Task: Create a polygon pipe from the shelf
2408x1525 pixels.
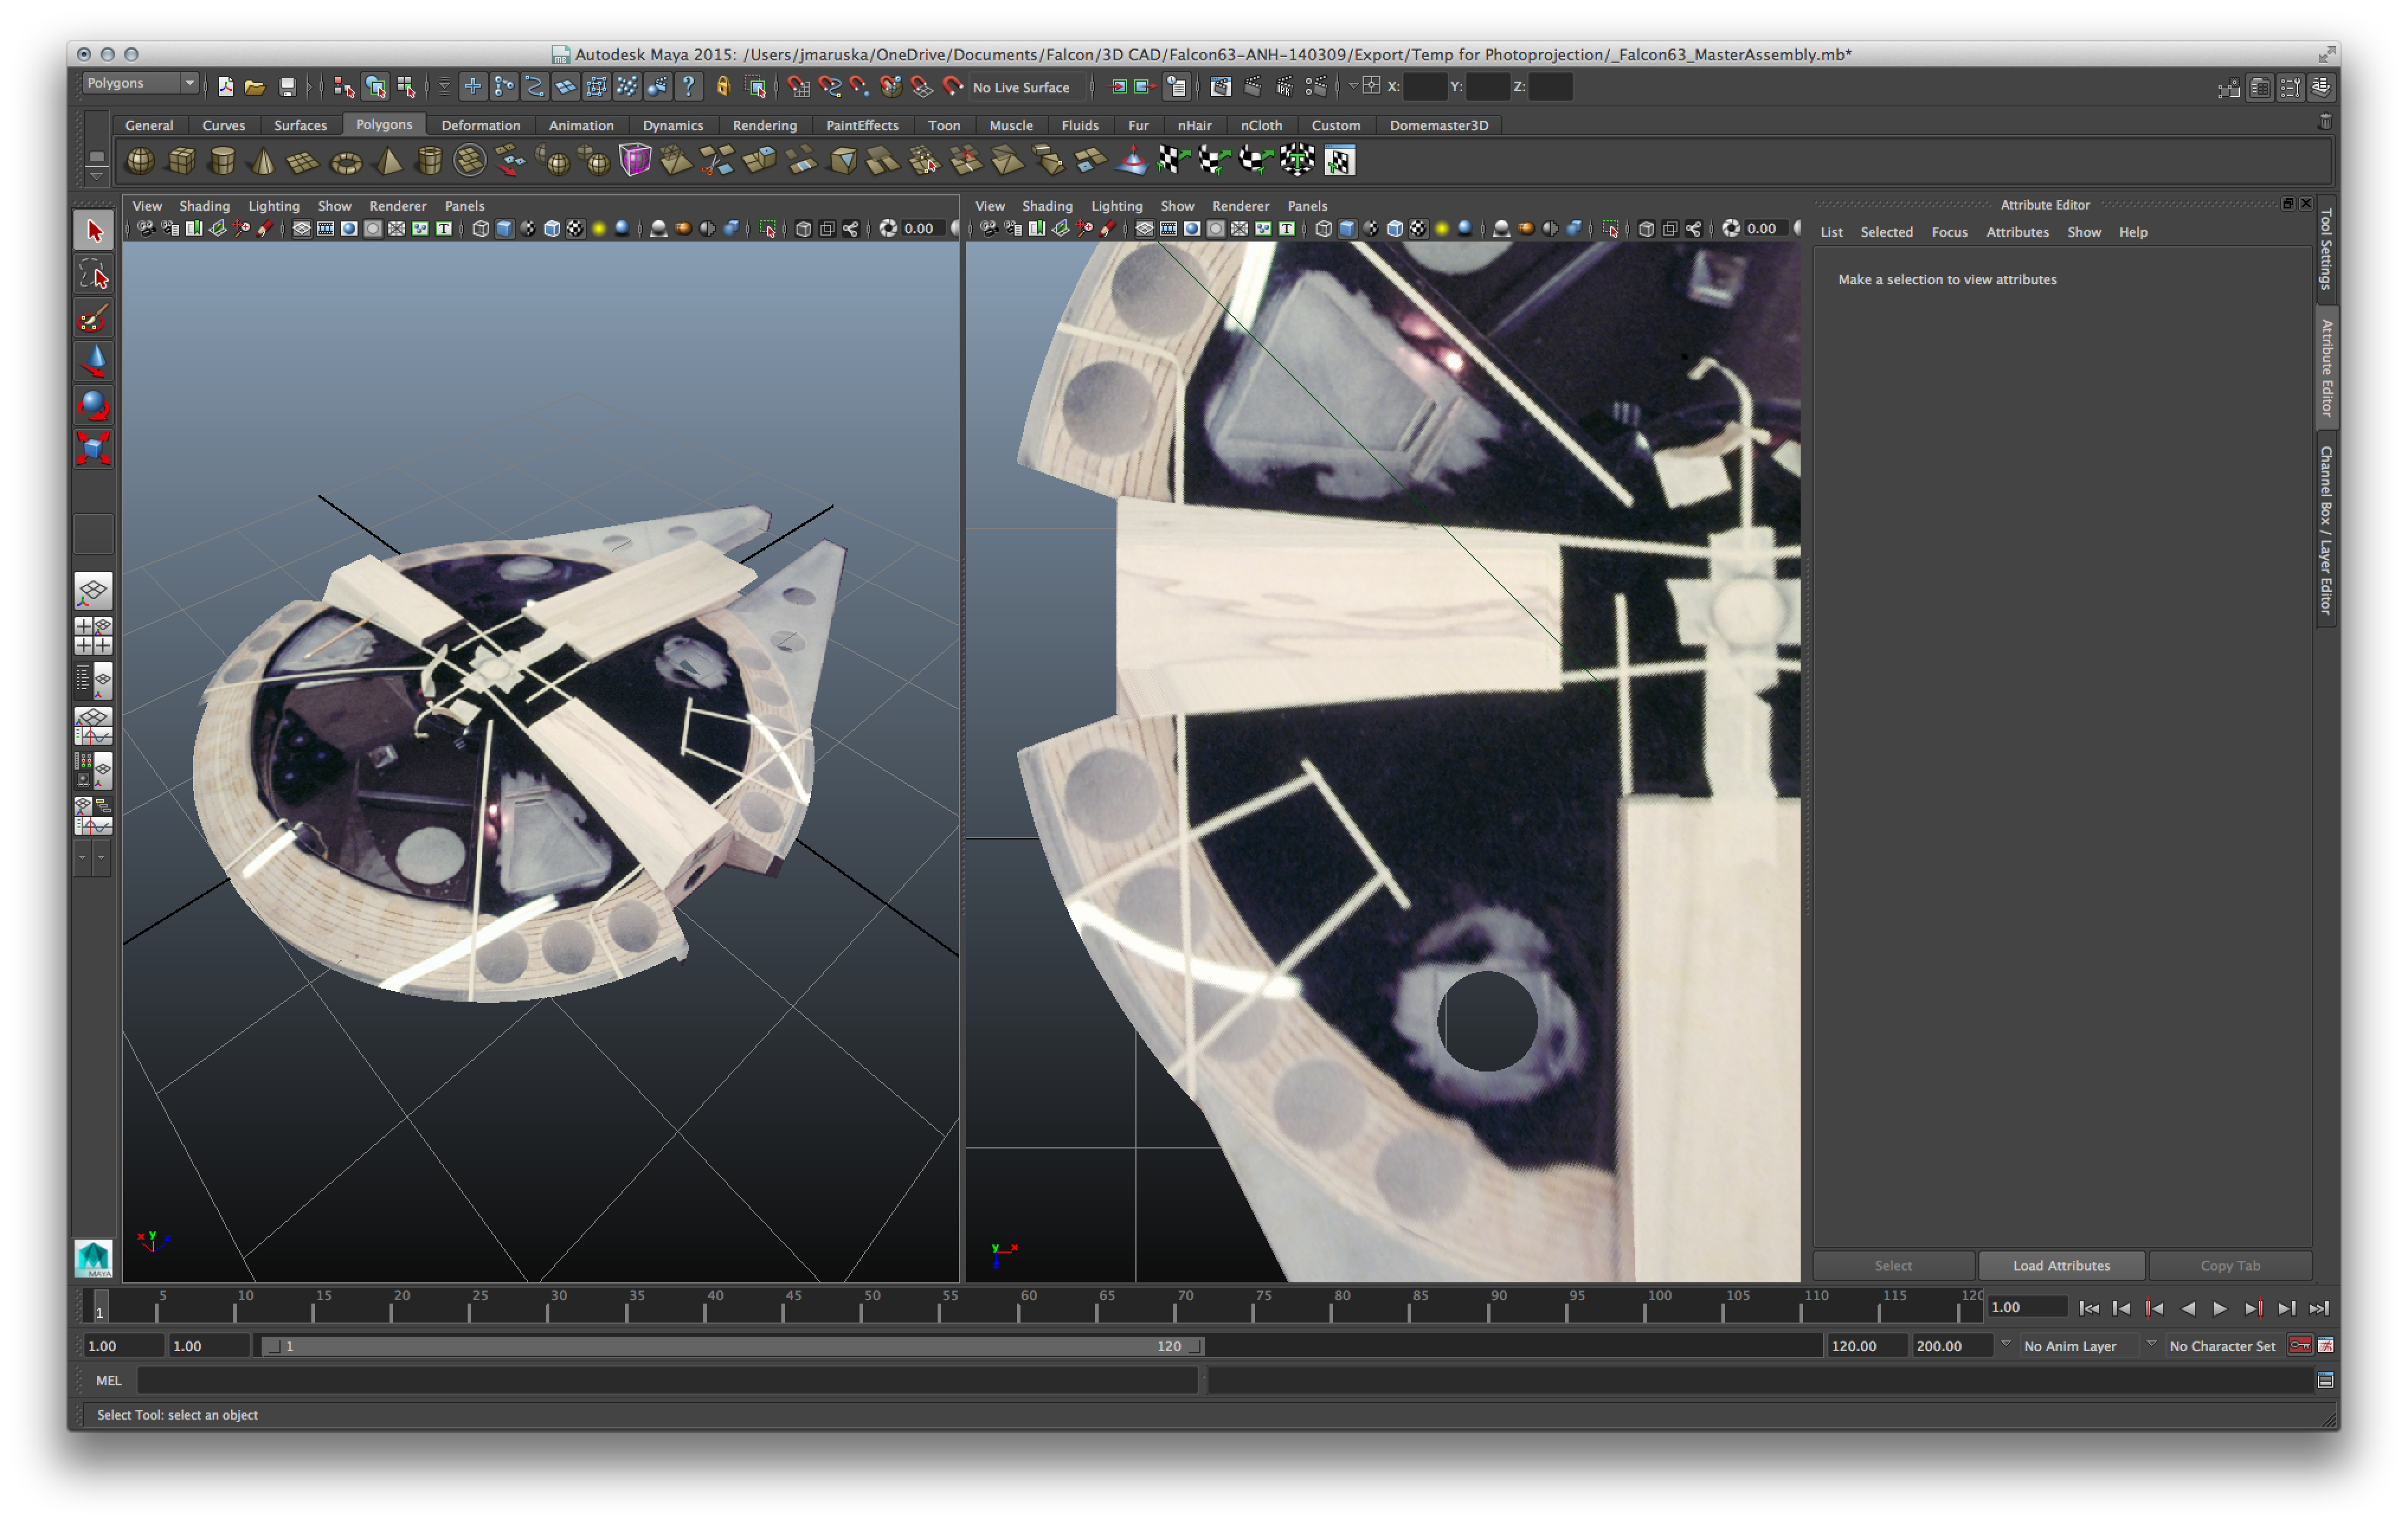Action: tap(429, 160)
